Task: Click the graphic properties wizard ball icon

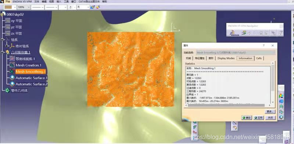Action: (x=98, y=7)
